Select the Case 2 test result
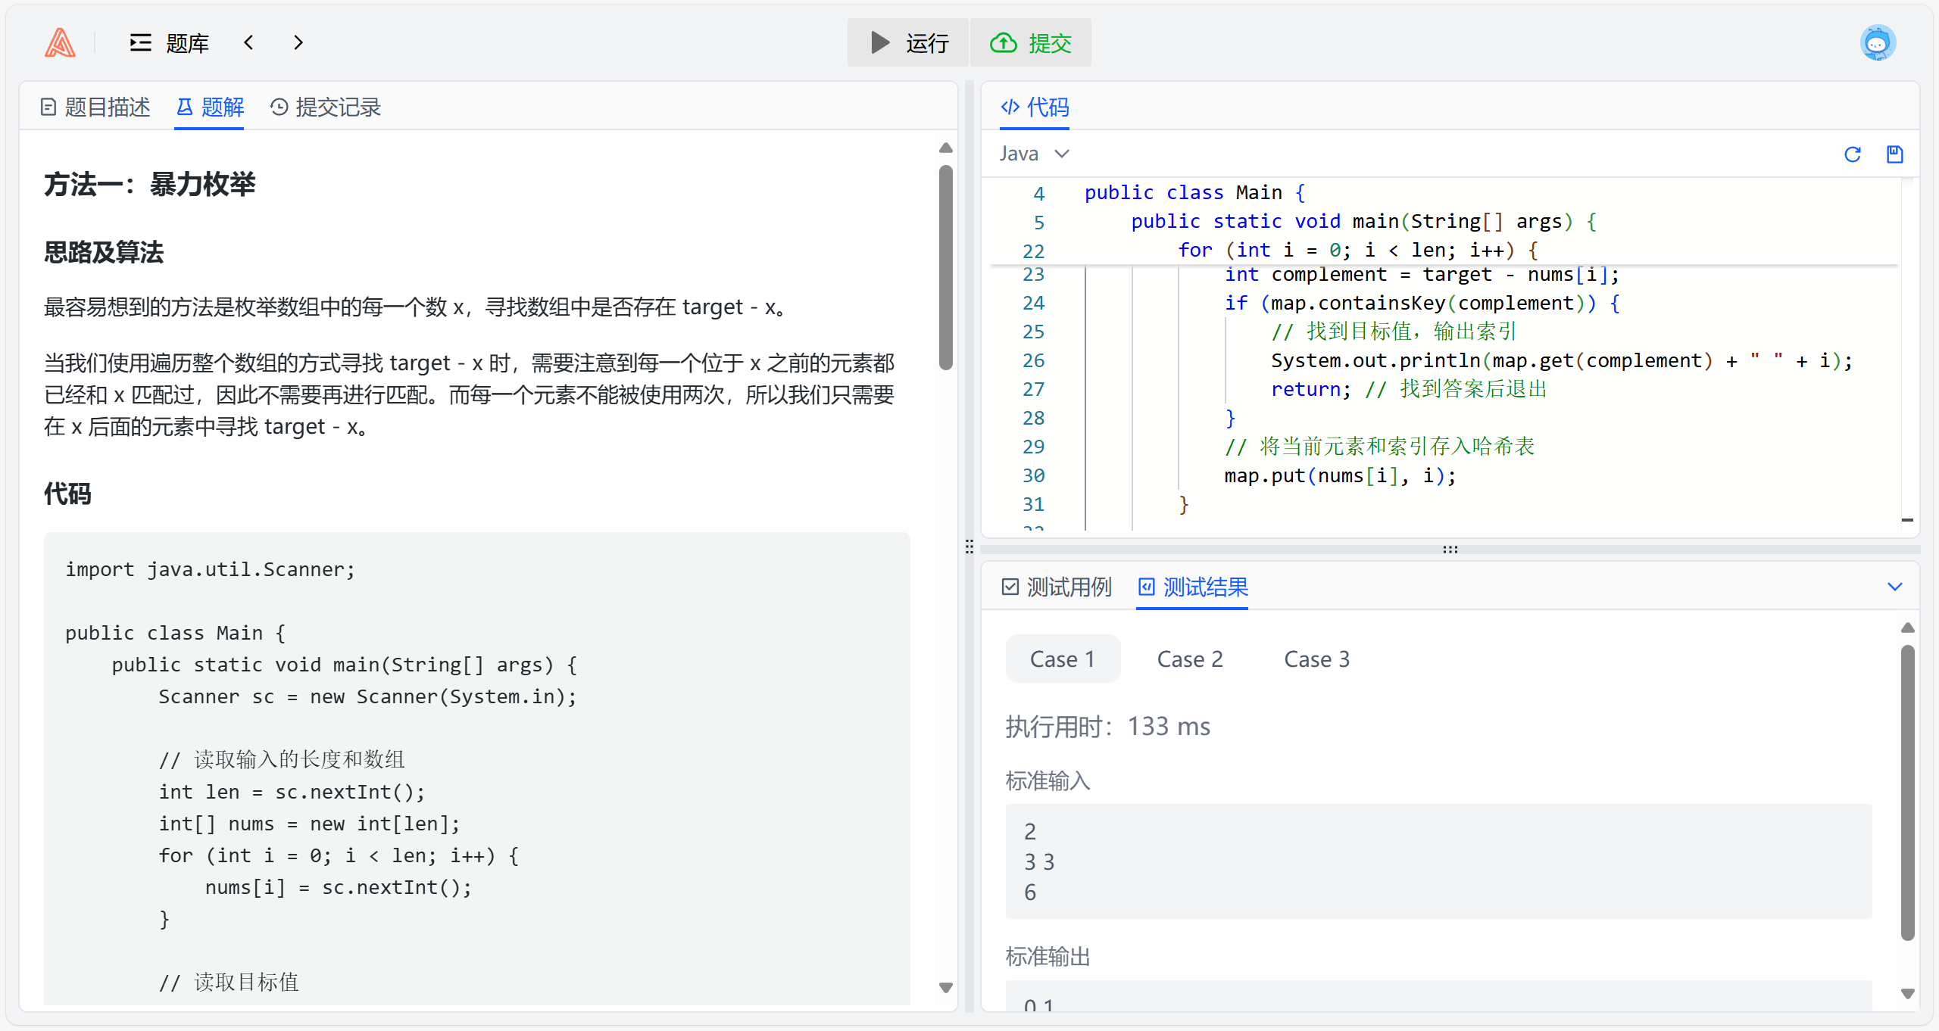1939x1031 pixels. (x=1189, y=659)
